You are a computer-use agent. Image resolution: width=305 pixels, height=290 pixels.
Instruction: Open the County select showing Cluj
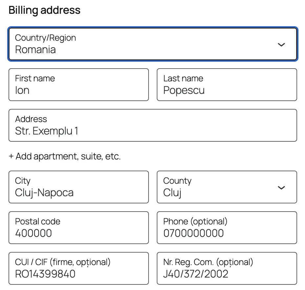227,187
